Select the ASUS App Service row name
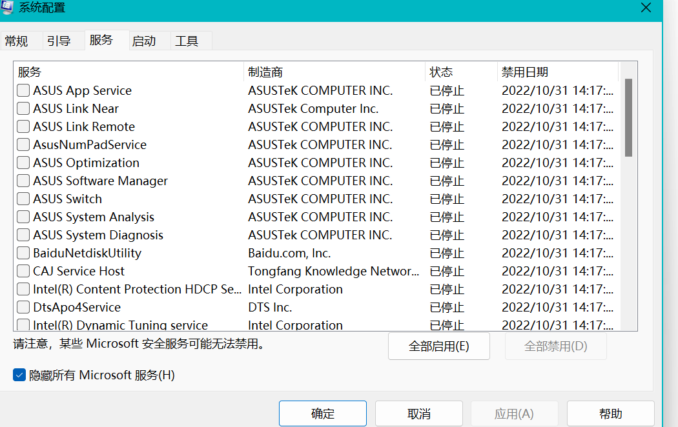The height and width of the screenshot is (427, 678). (x=82, y=91)
